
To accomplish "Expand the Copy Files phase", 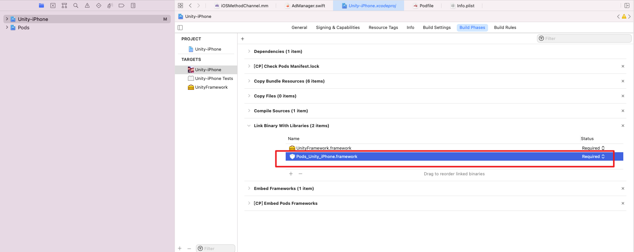I will pyautogui.click(x=249, y=96).
